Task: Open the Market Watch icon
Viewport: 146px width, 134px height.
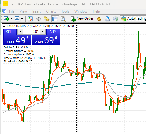Action: [30, 18]
